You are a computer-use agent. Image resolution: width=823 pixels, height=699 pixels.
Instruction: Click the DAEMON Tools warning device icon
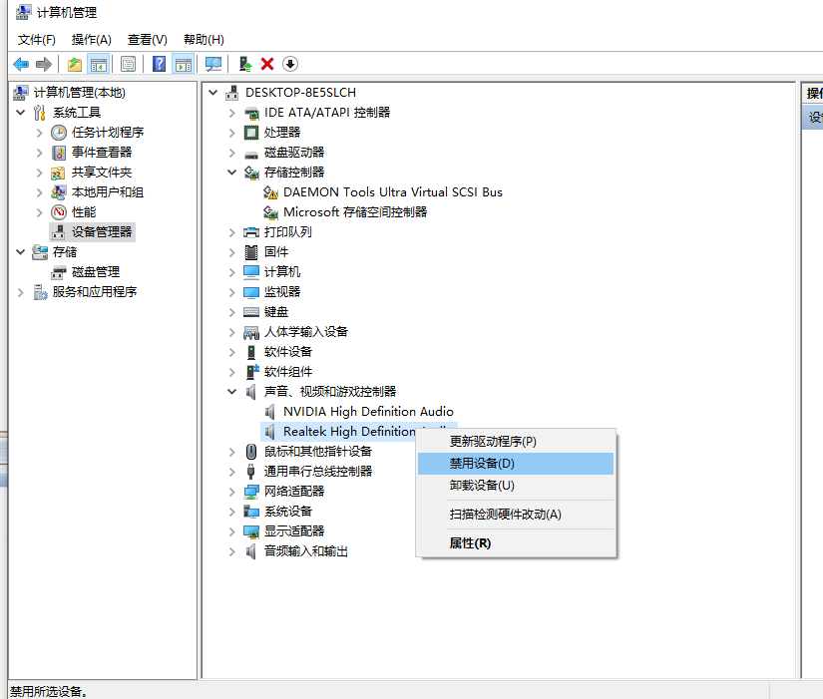point(270,192)
